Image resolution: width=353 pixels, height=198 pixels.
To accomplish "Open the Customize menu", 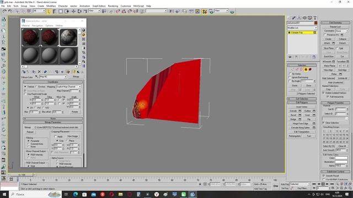I will [126, 6].
